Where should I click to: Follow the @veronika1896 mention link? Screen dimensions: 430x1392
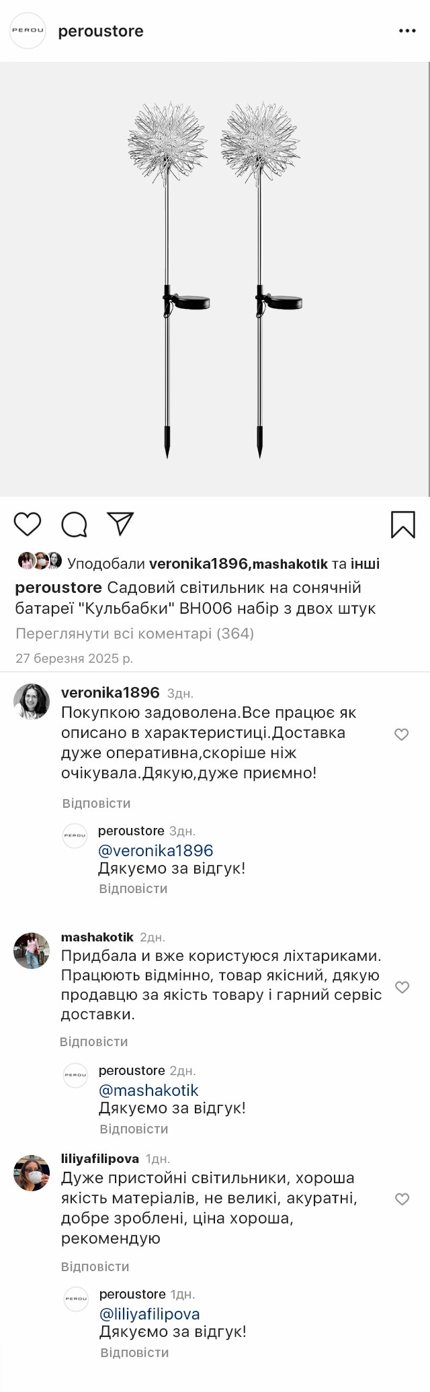coord(155,850)
